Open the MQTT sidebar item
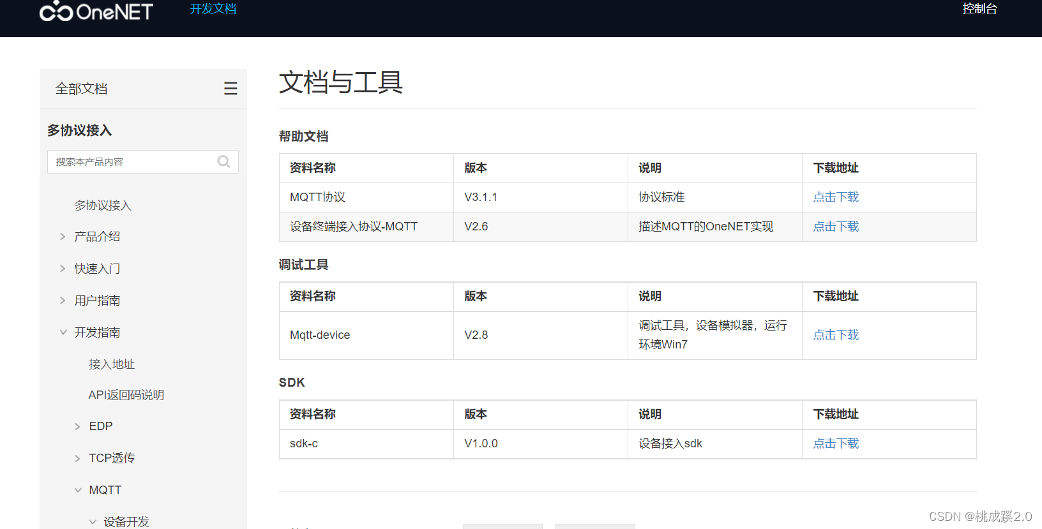The image size is (1042, 529). tap(105, 490)
